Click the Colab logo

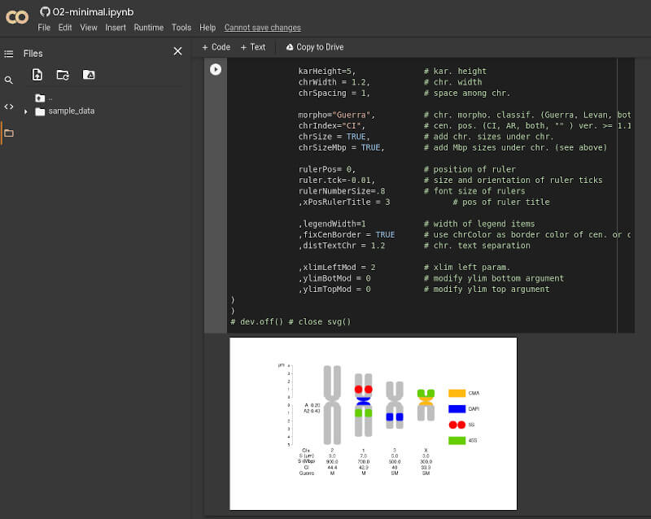coord(17,16)
